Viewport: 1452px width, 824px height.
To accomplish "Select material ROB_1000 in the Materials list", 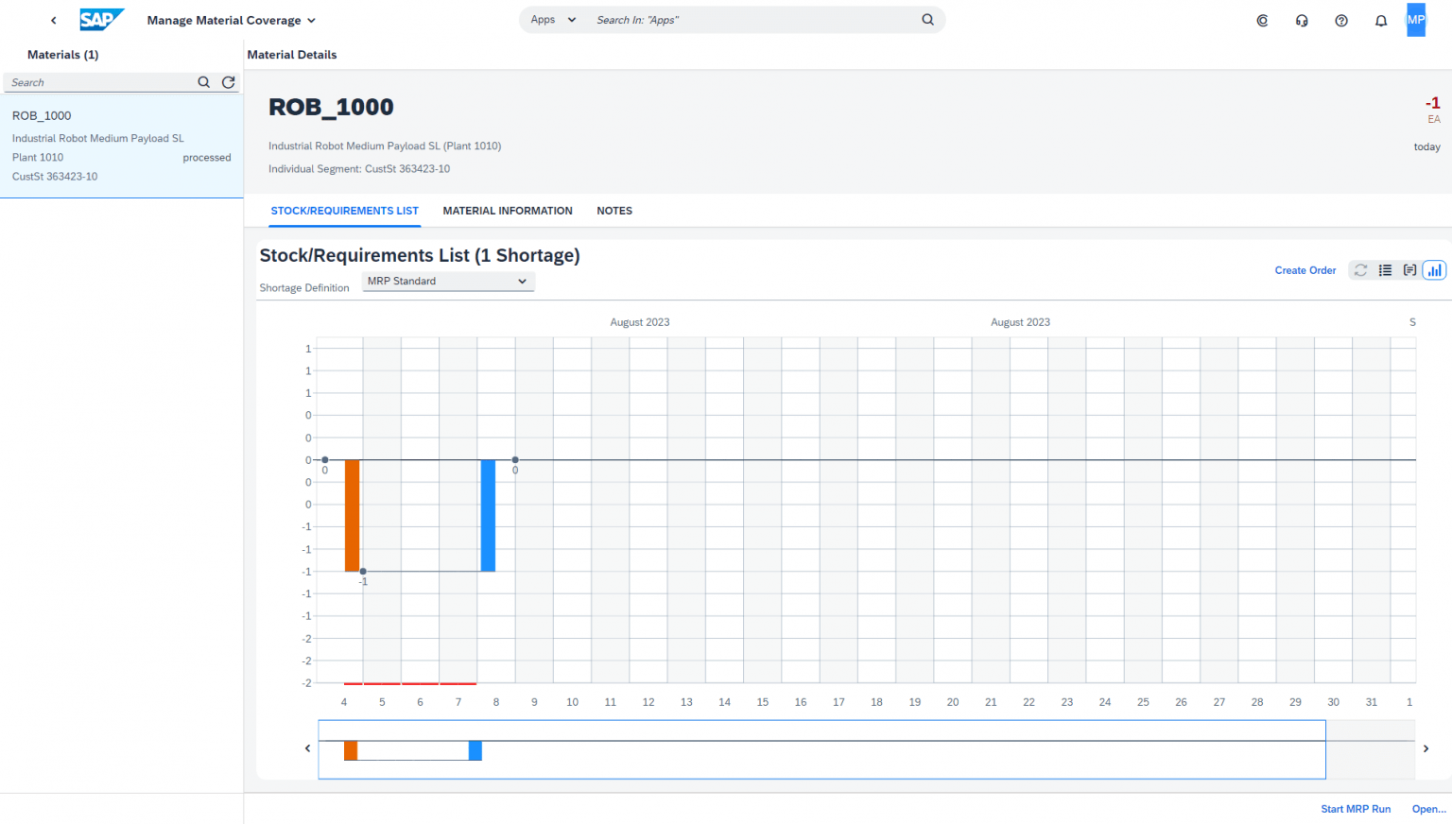I will point(122,145).
